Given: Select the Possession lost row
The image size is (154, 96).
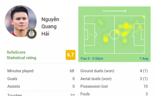Looking at the screenshot, I should click(114, 86).
